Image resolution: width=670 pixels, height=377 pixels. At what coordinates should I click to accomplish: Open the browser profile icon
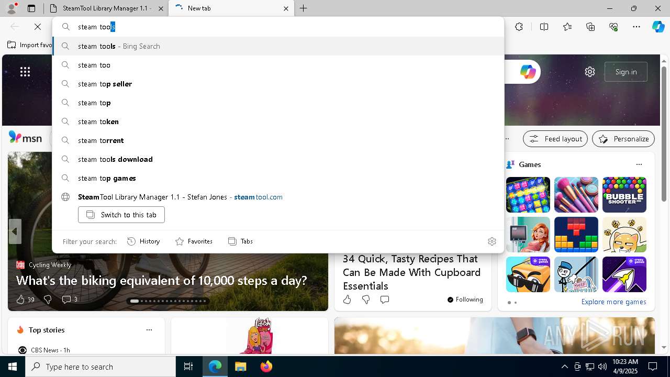pos(12,8)
